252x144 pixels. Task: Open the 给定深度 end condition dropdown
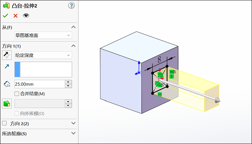point(43,55)
